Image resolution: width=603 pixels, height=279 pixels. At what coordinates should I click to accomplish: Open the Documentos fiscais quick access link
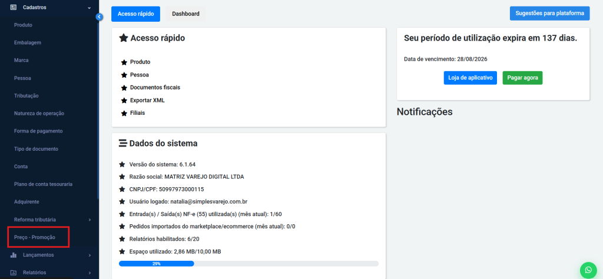click(x=155, y=88)
